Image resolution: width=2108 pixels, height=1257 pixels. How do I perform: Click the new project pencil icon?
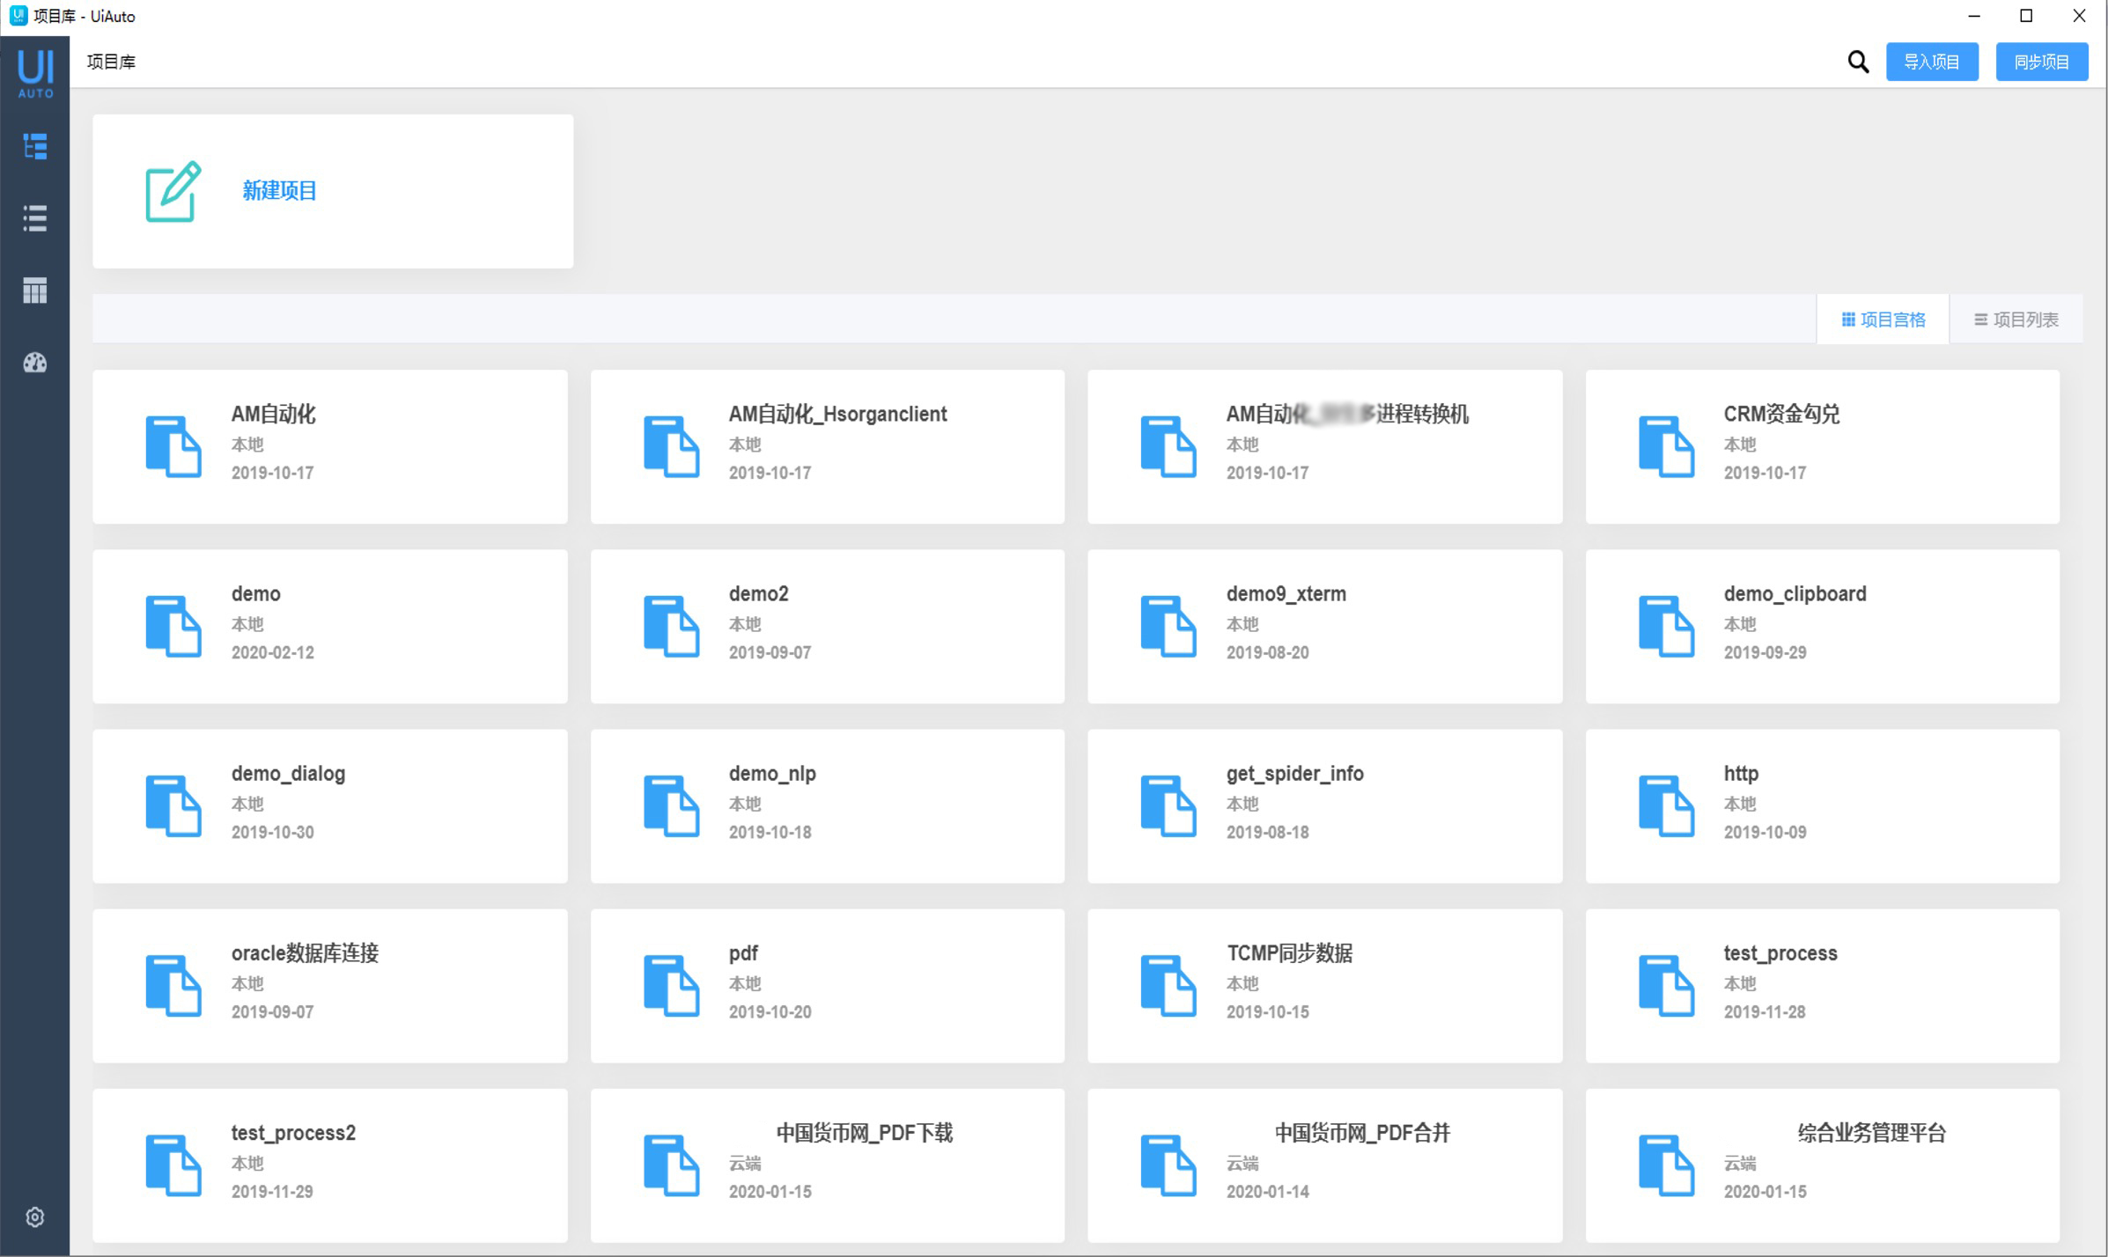pos(173,191)
